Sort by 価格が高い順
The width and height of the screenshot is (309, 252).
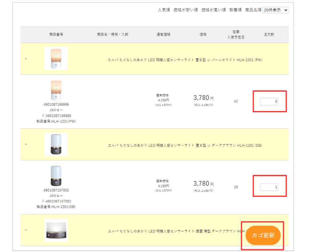(214, 10)
